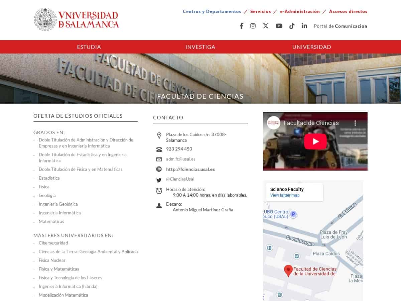Click the phone number 923 294 450
Image resolution: width=401 pixels, height=301 pixels.
tap(179, 149)
